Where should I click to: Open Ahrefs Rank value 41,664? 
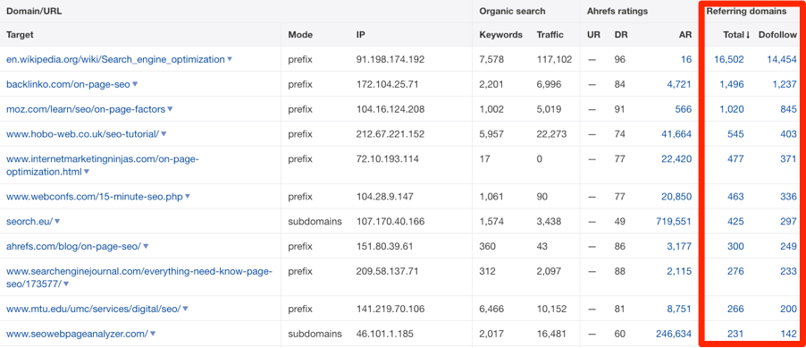(677, 134)
